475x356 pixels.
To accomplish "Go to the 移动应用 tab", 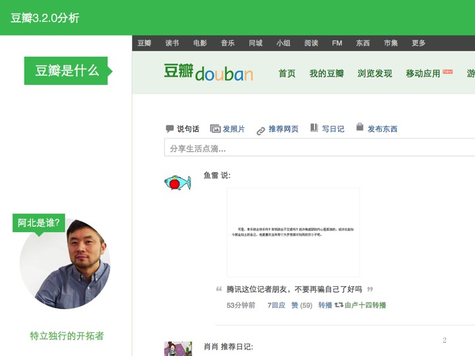I will [x=423, y=73].
